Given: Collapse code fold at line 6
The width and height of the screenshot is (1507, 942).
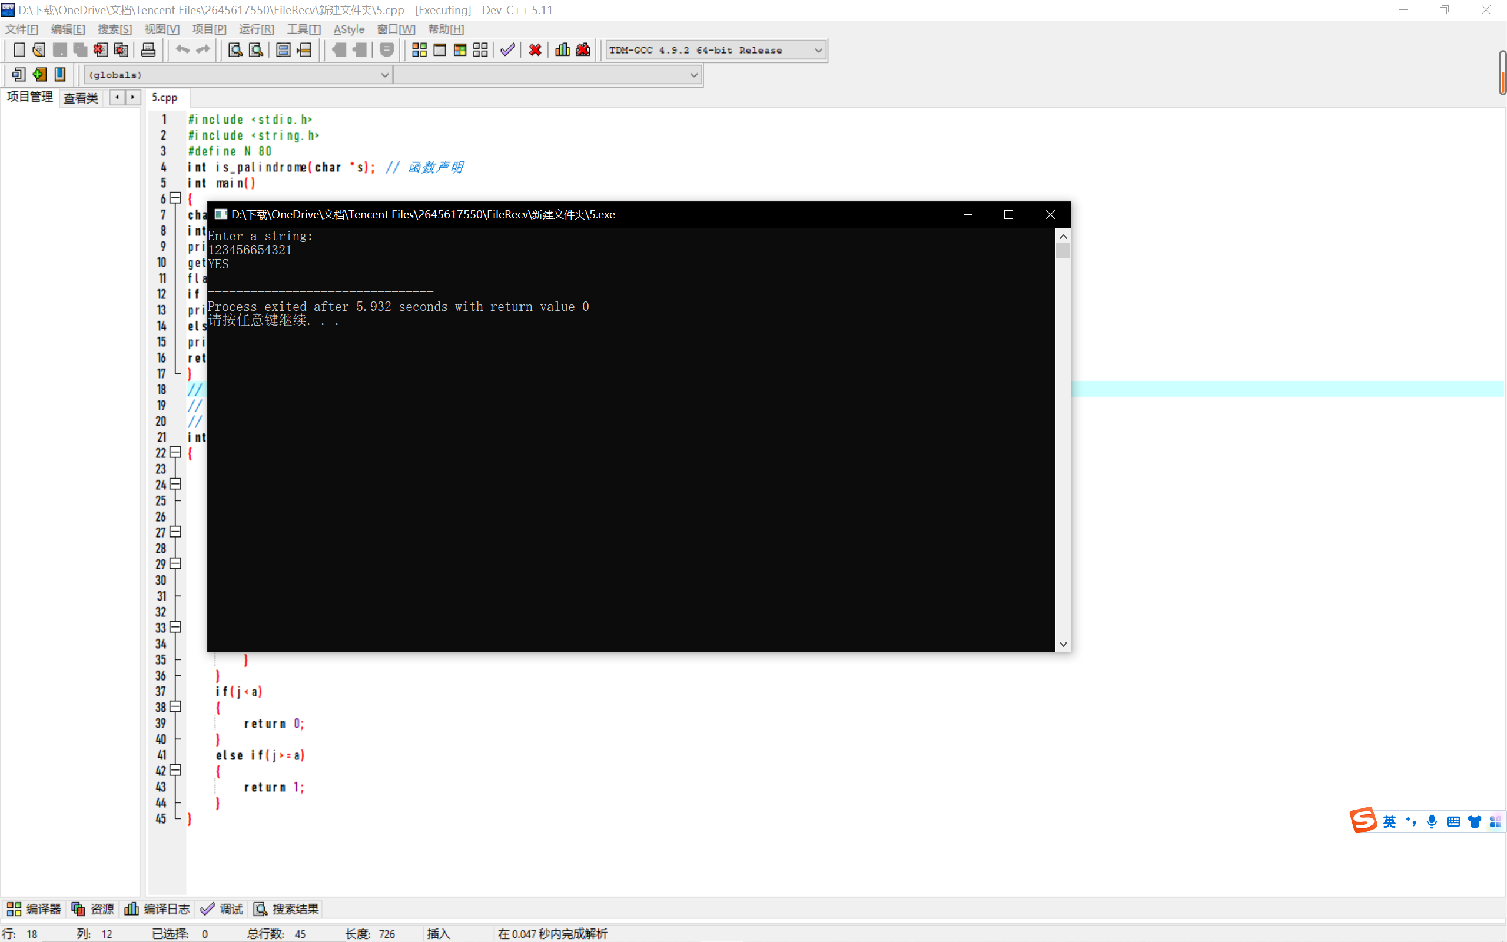Looking at the screenshot, I should tap(175, 198).
